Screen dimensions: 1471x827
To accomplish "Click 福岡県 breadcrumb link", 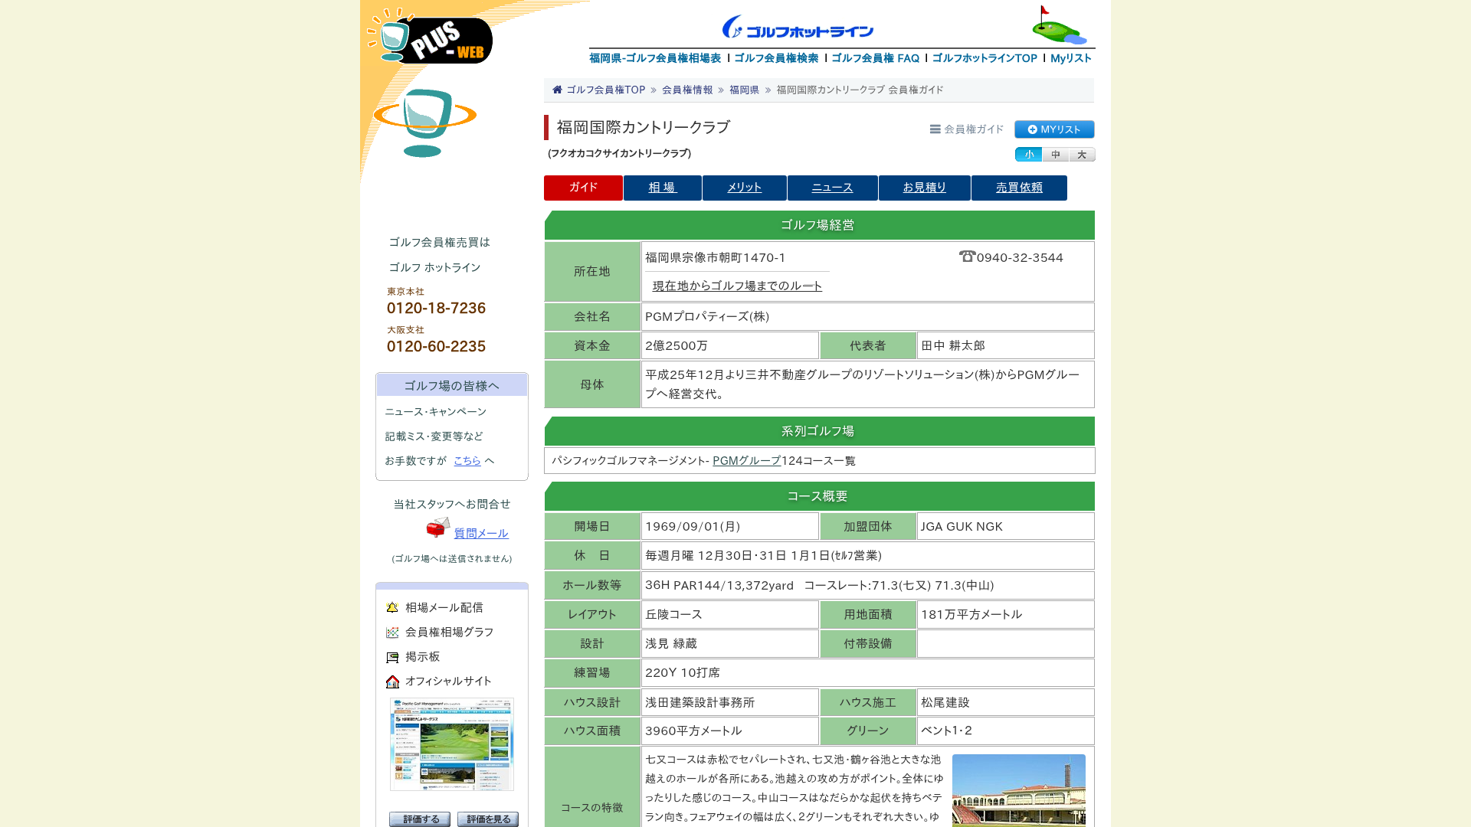I will pyautogui.click(x=744, y=90).
